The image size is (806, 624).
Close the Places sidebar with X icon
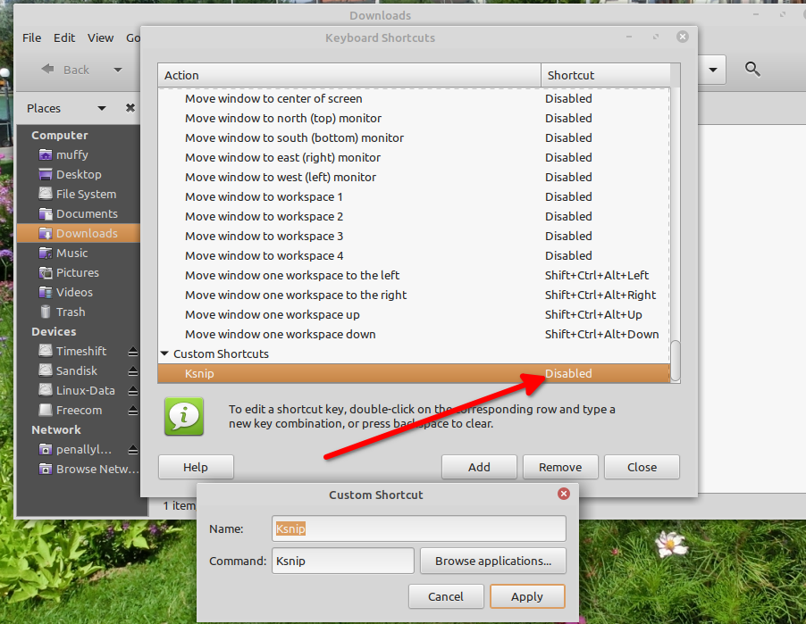tap(130, 108)
